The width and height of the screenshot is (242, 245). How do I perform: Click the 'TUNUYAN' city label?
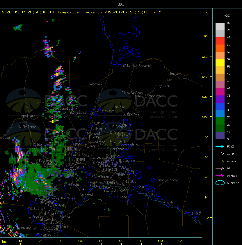pyautogui.click(x=62, y=227)
